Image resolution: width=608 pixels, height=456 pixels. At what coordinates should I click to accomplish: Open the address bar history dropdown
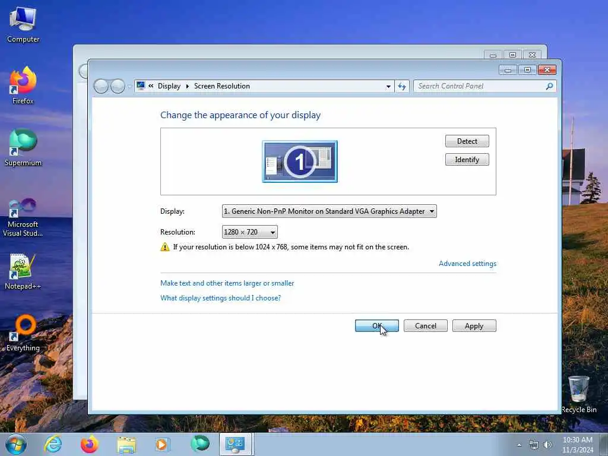(x=388, y=87)
